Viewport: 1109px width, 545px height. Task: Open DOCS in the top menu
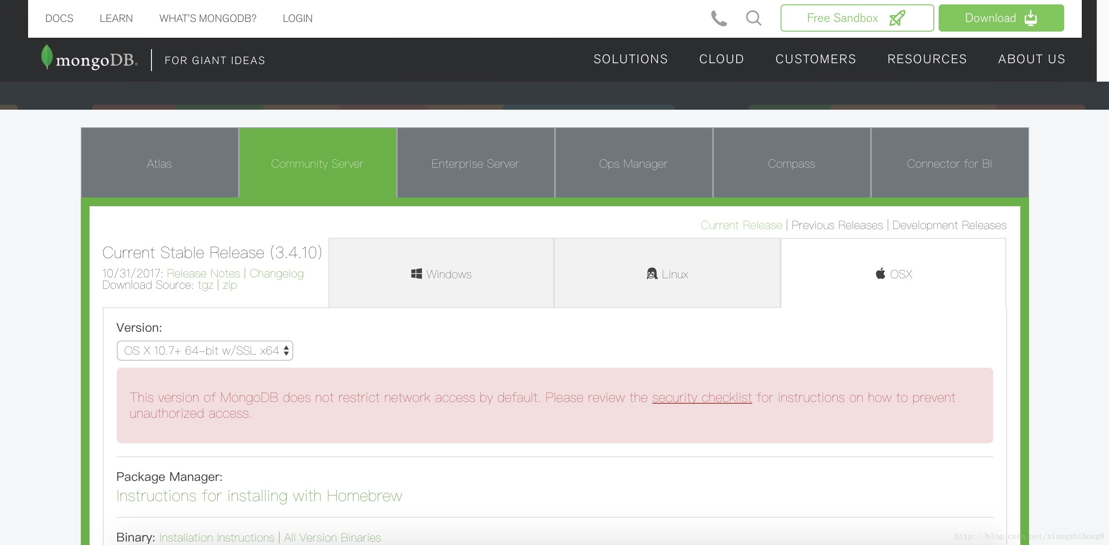(59, 18)
